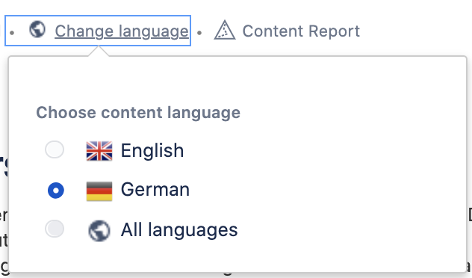Click the Choose content language heading
Viewport: 472px width, 278px height.
click(138, 113)
